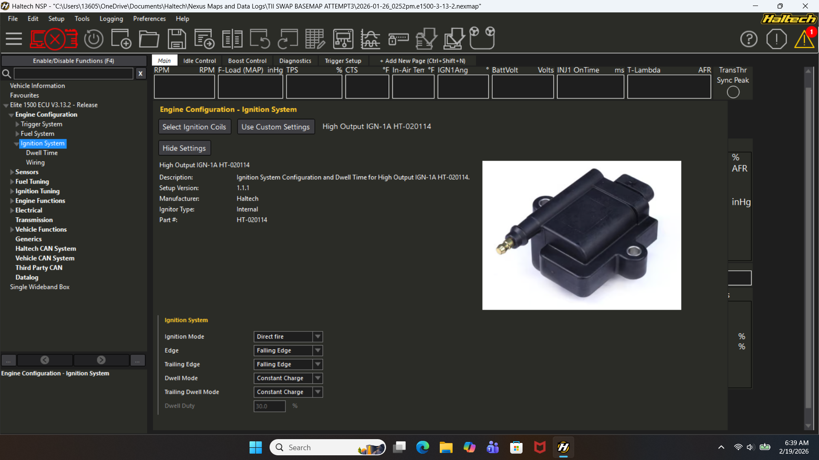
Task: Open the Logging menu
Action: click(111, 19)
